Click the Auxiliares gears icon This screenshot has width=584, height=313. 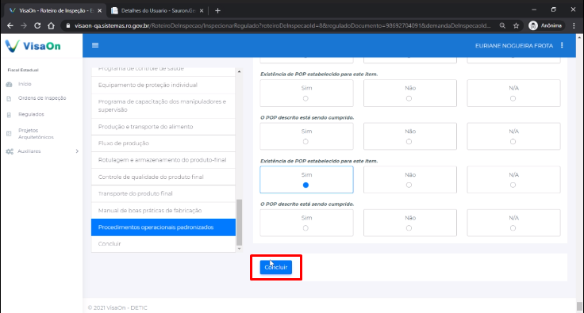[x=10, y=151]
